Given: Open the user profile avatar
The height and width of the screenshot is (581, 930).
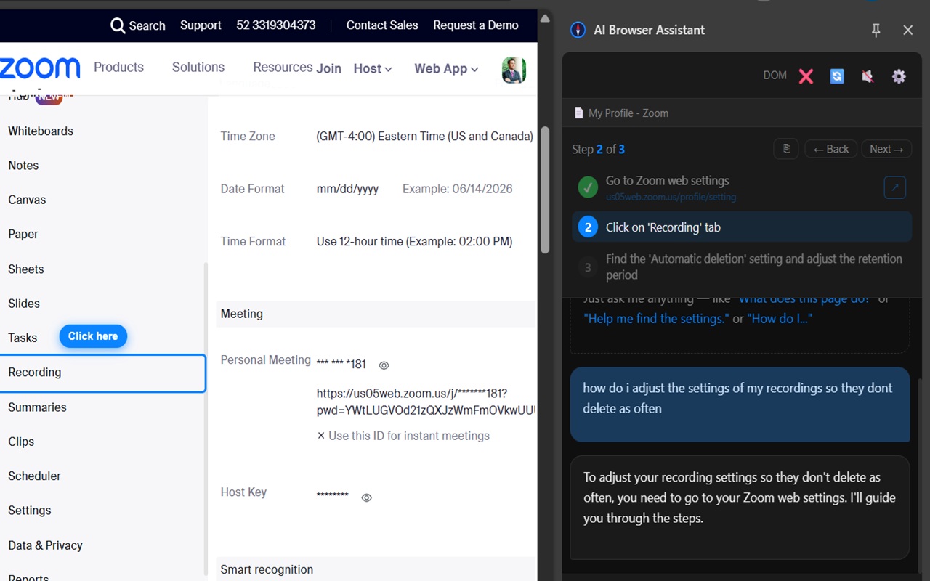Looking at the screenshot, I should (x=514, y=70).
